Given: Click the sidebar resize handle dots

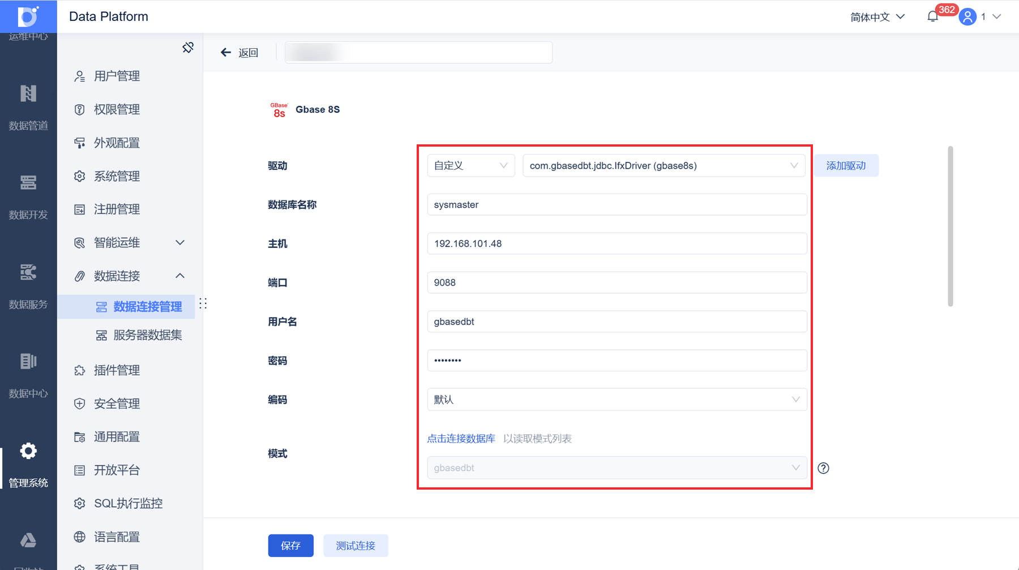Looking at the screenshot, I should [203, 304].
